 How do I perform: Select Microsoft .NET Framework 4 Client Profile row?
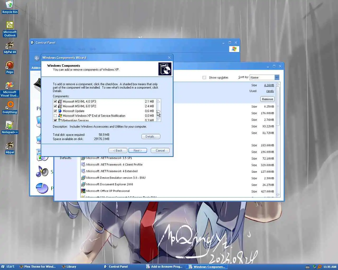point(178,165)
